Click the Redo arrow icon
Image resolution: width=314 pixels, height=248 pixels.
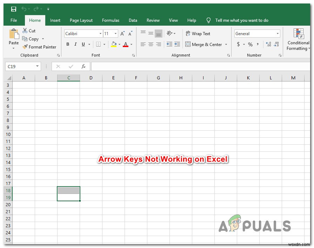tap(36, 9)
